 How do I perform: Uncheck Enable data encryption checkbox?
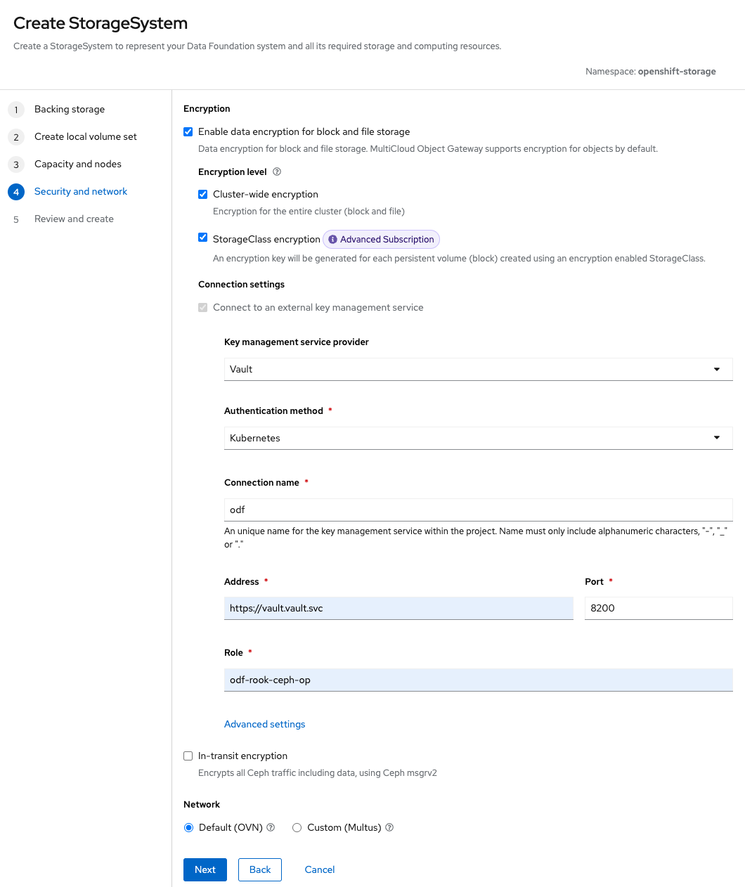[x=188, y=131]
